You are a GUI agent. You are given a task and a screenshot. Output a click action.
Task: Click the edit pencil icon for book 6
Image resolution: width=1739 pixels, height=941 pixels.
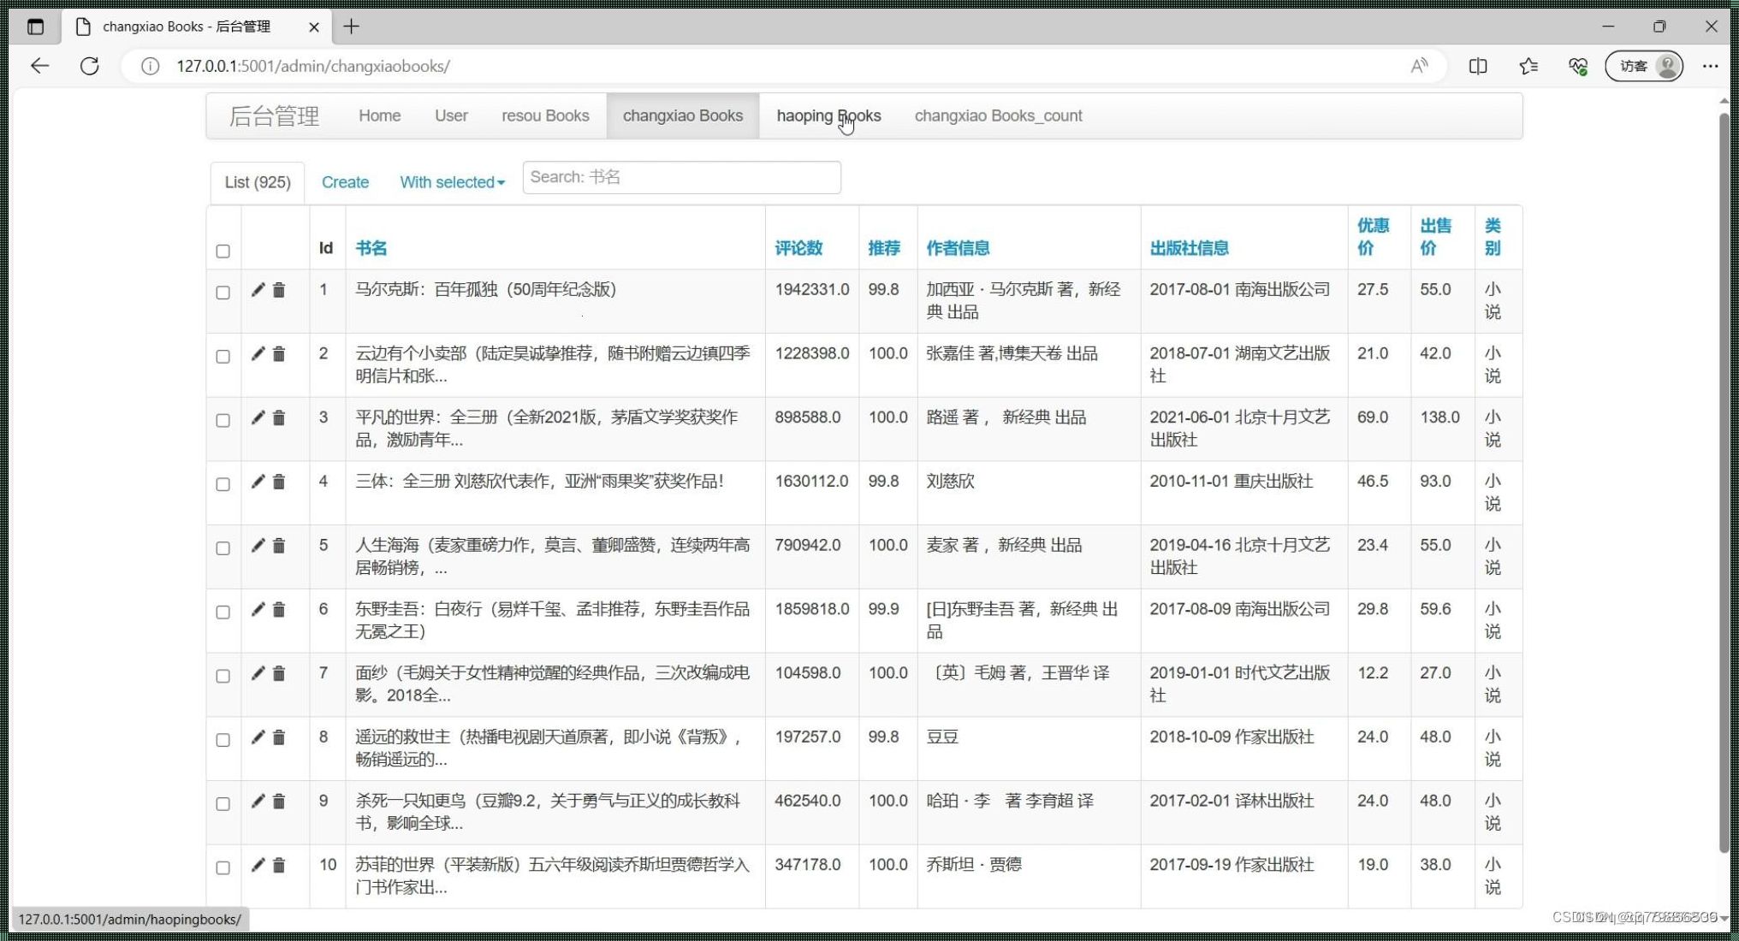click(x=258, y=608)
